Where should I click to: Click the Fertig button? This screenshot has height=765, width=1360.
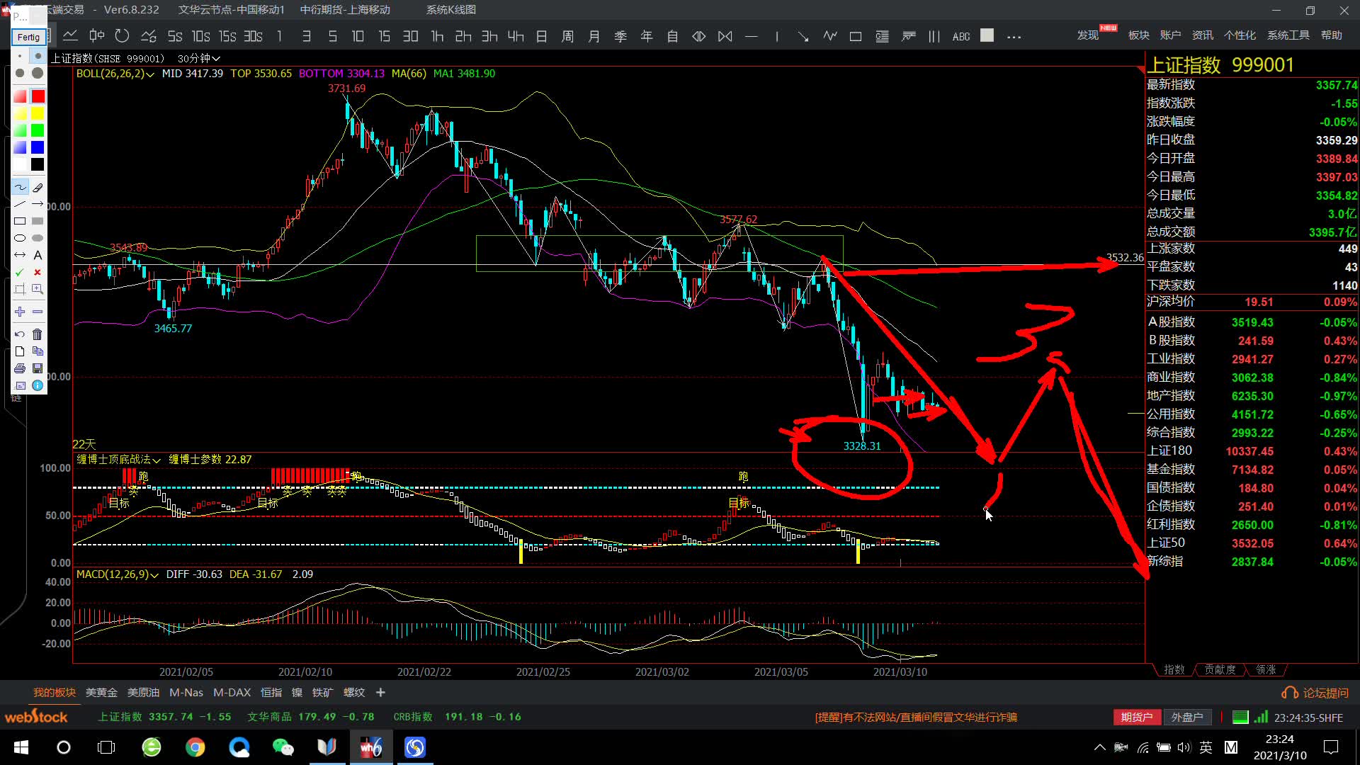(29, 37)
